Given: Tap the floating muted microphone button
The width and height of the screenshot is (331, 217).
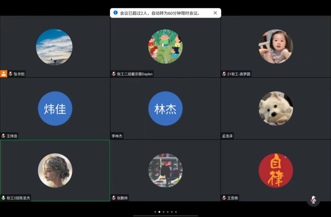Looking at the screenshot, I should (x=313, y=200).
